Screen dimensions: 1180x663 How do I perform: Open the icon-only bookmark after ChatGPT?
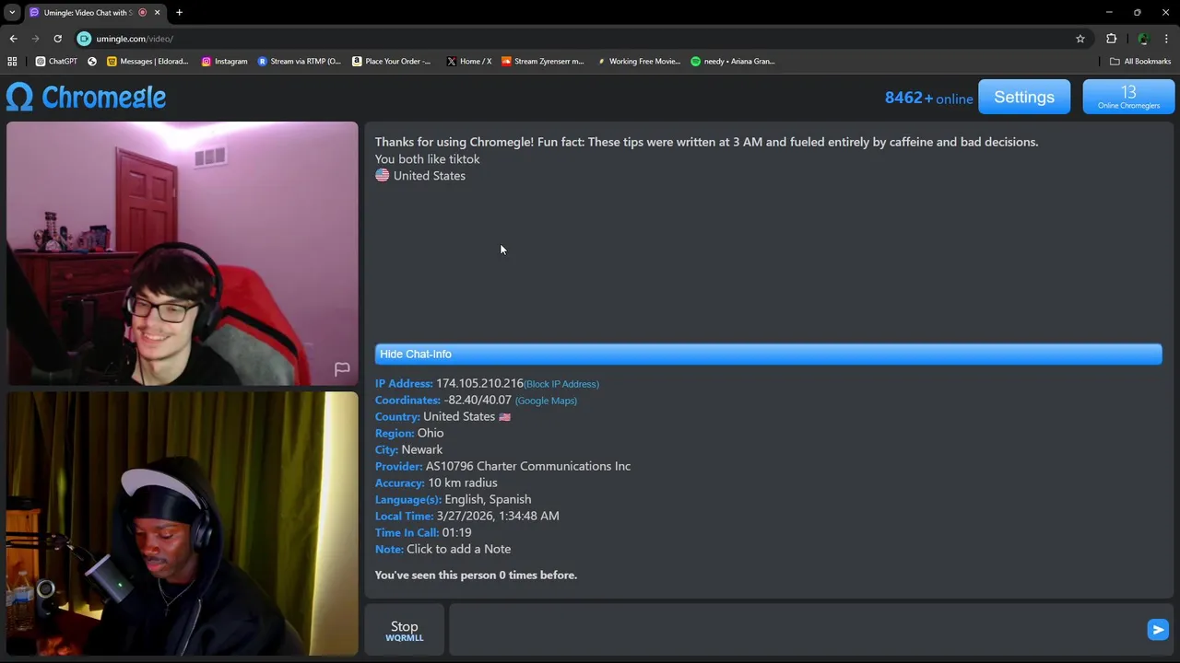(x=92, y=61)
